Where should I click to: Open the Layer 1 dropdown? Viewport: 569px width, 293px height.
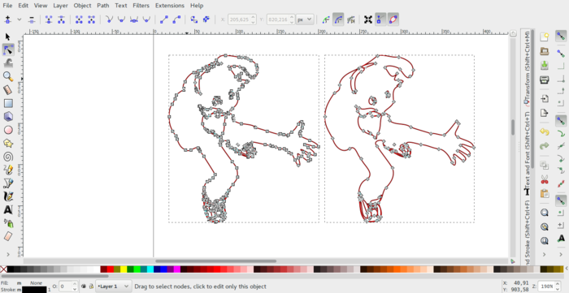tap(113, 287)
